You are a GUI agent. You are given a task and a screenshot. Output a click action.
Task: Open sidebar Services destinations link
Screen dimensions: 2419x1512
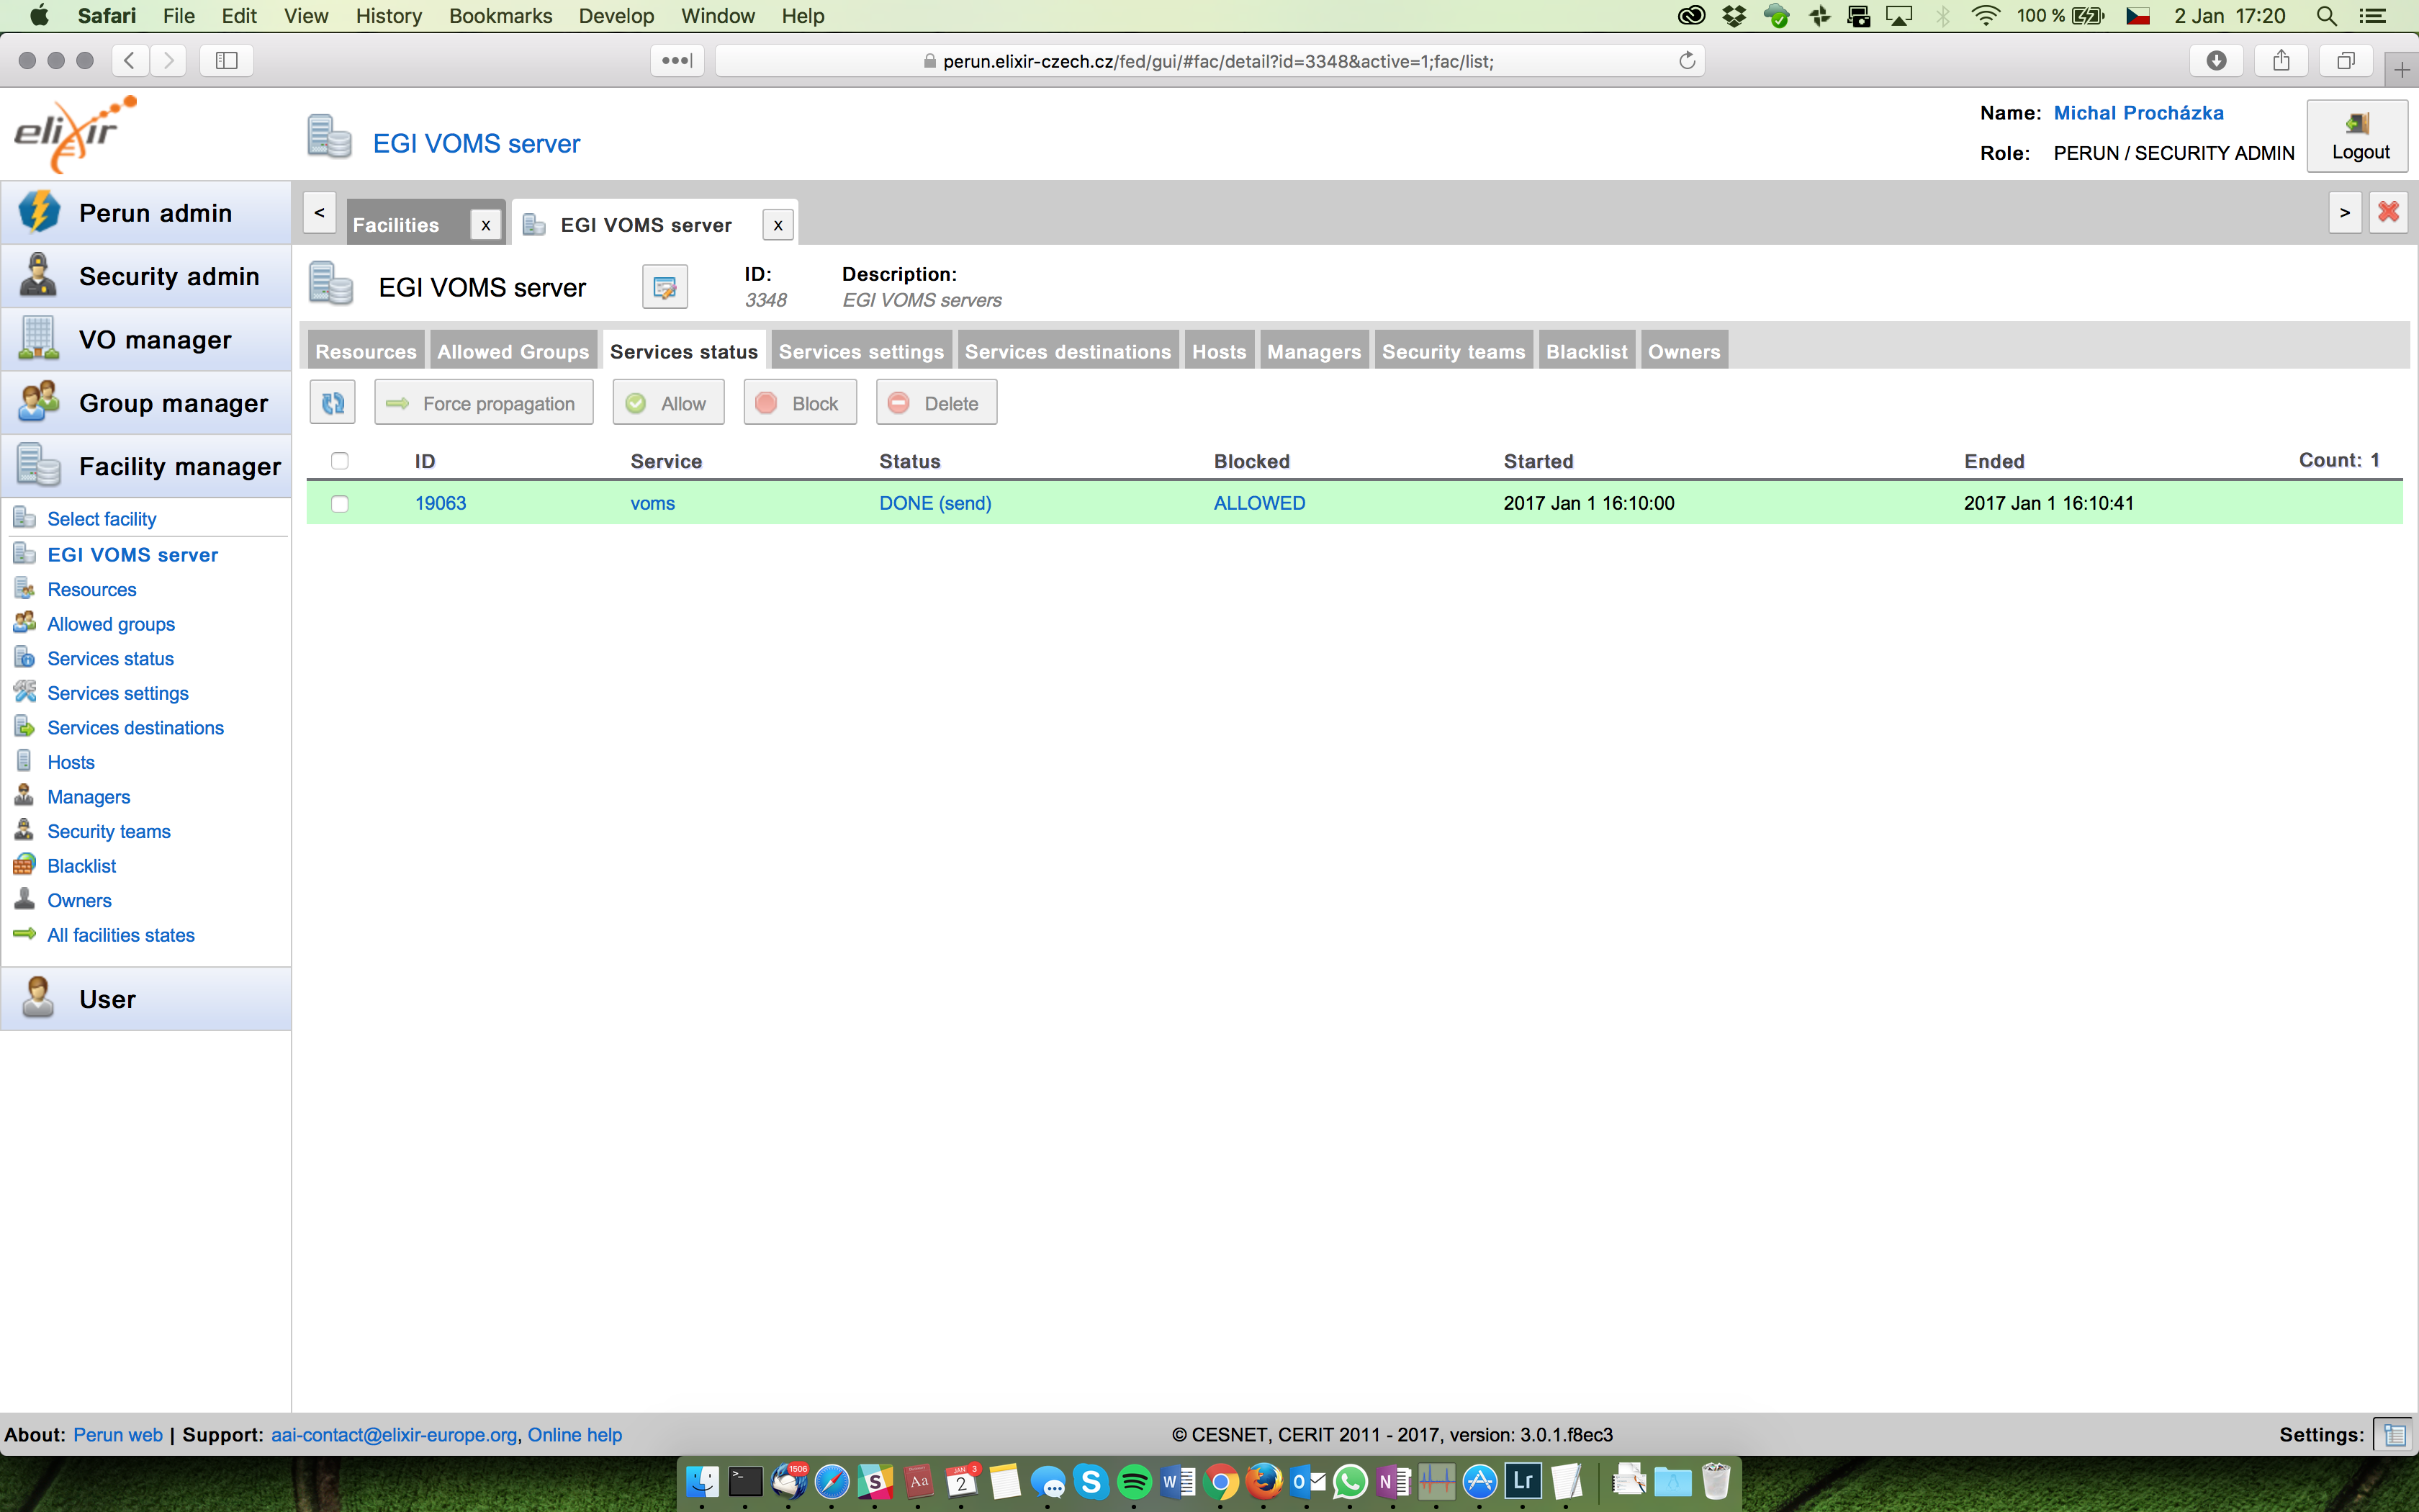(x=136, y=728)
